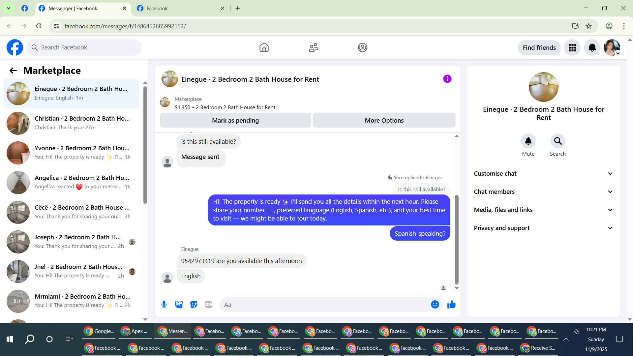Open Yvonne's conversation
Image resolution: width=633 pixels, height=356 pixels.
(x=71, y=153)
